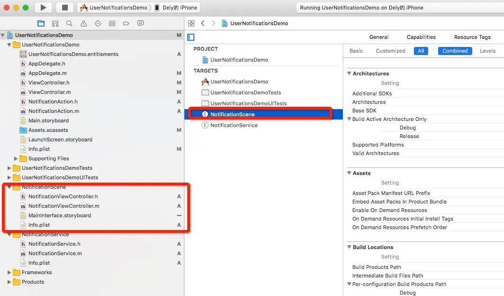Open the Find navigator magnifier icon
This screenshot has height=296, width=504.
point(69,24)
